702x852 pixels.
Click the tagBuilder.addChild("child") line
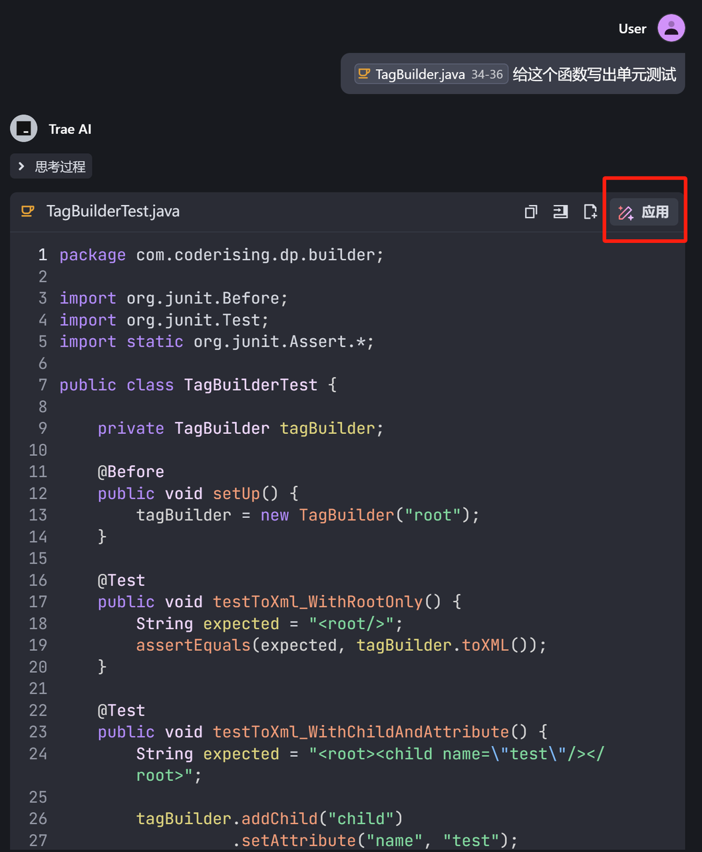click(x=269, y=818)
